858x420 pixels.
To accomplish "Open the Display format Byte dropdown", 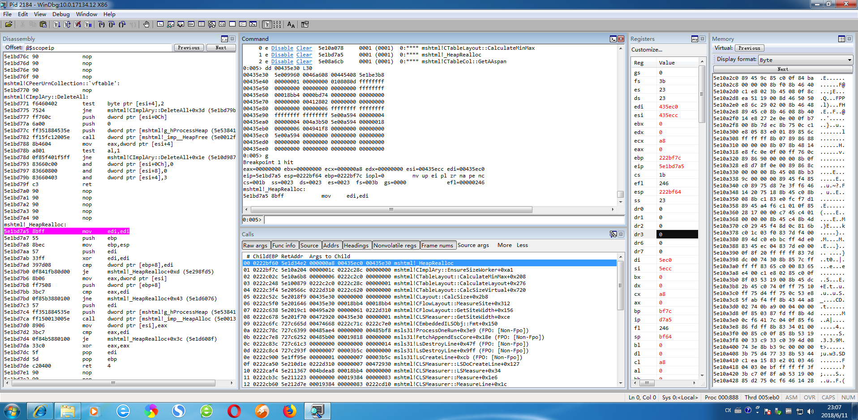I will [805, 60].
